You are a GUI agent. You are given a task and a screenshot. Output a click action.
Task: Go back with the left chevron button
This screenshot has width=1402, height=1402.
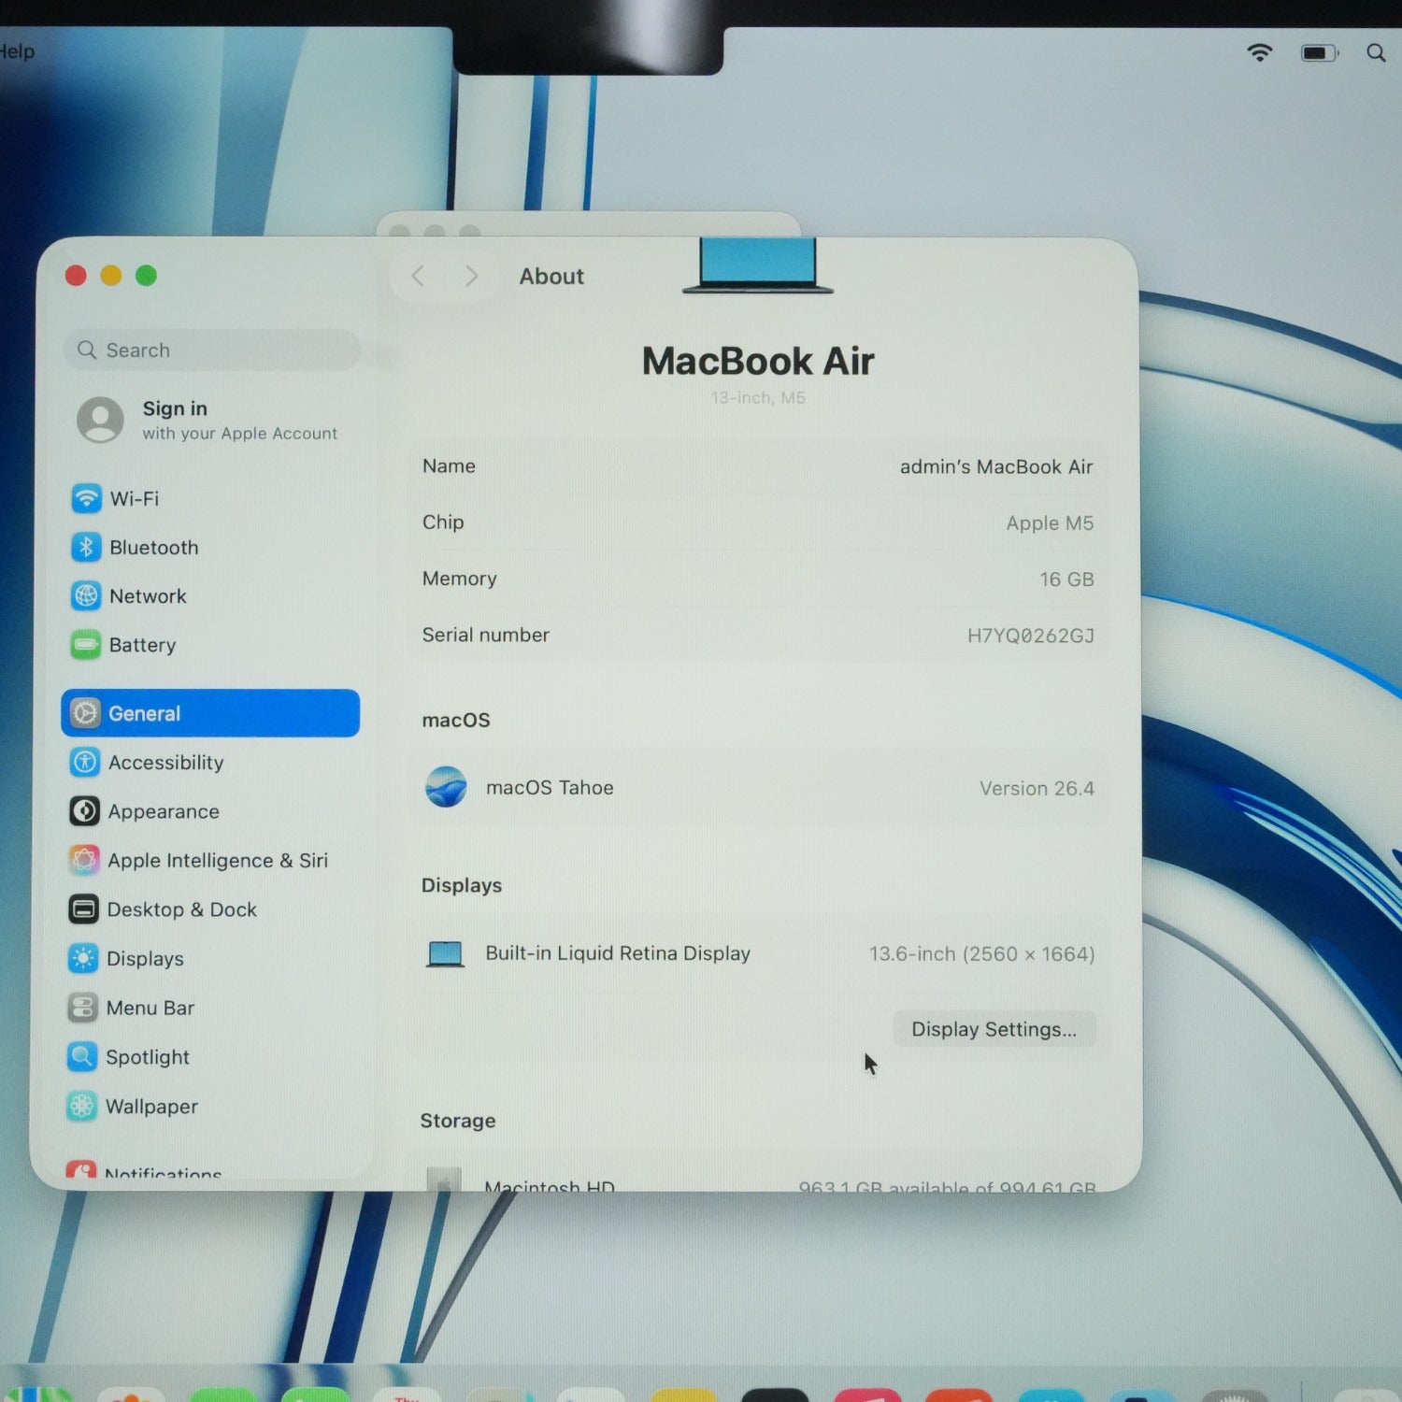[418, 276]
